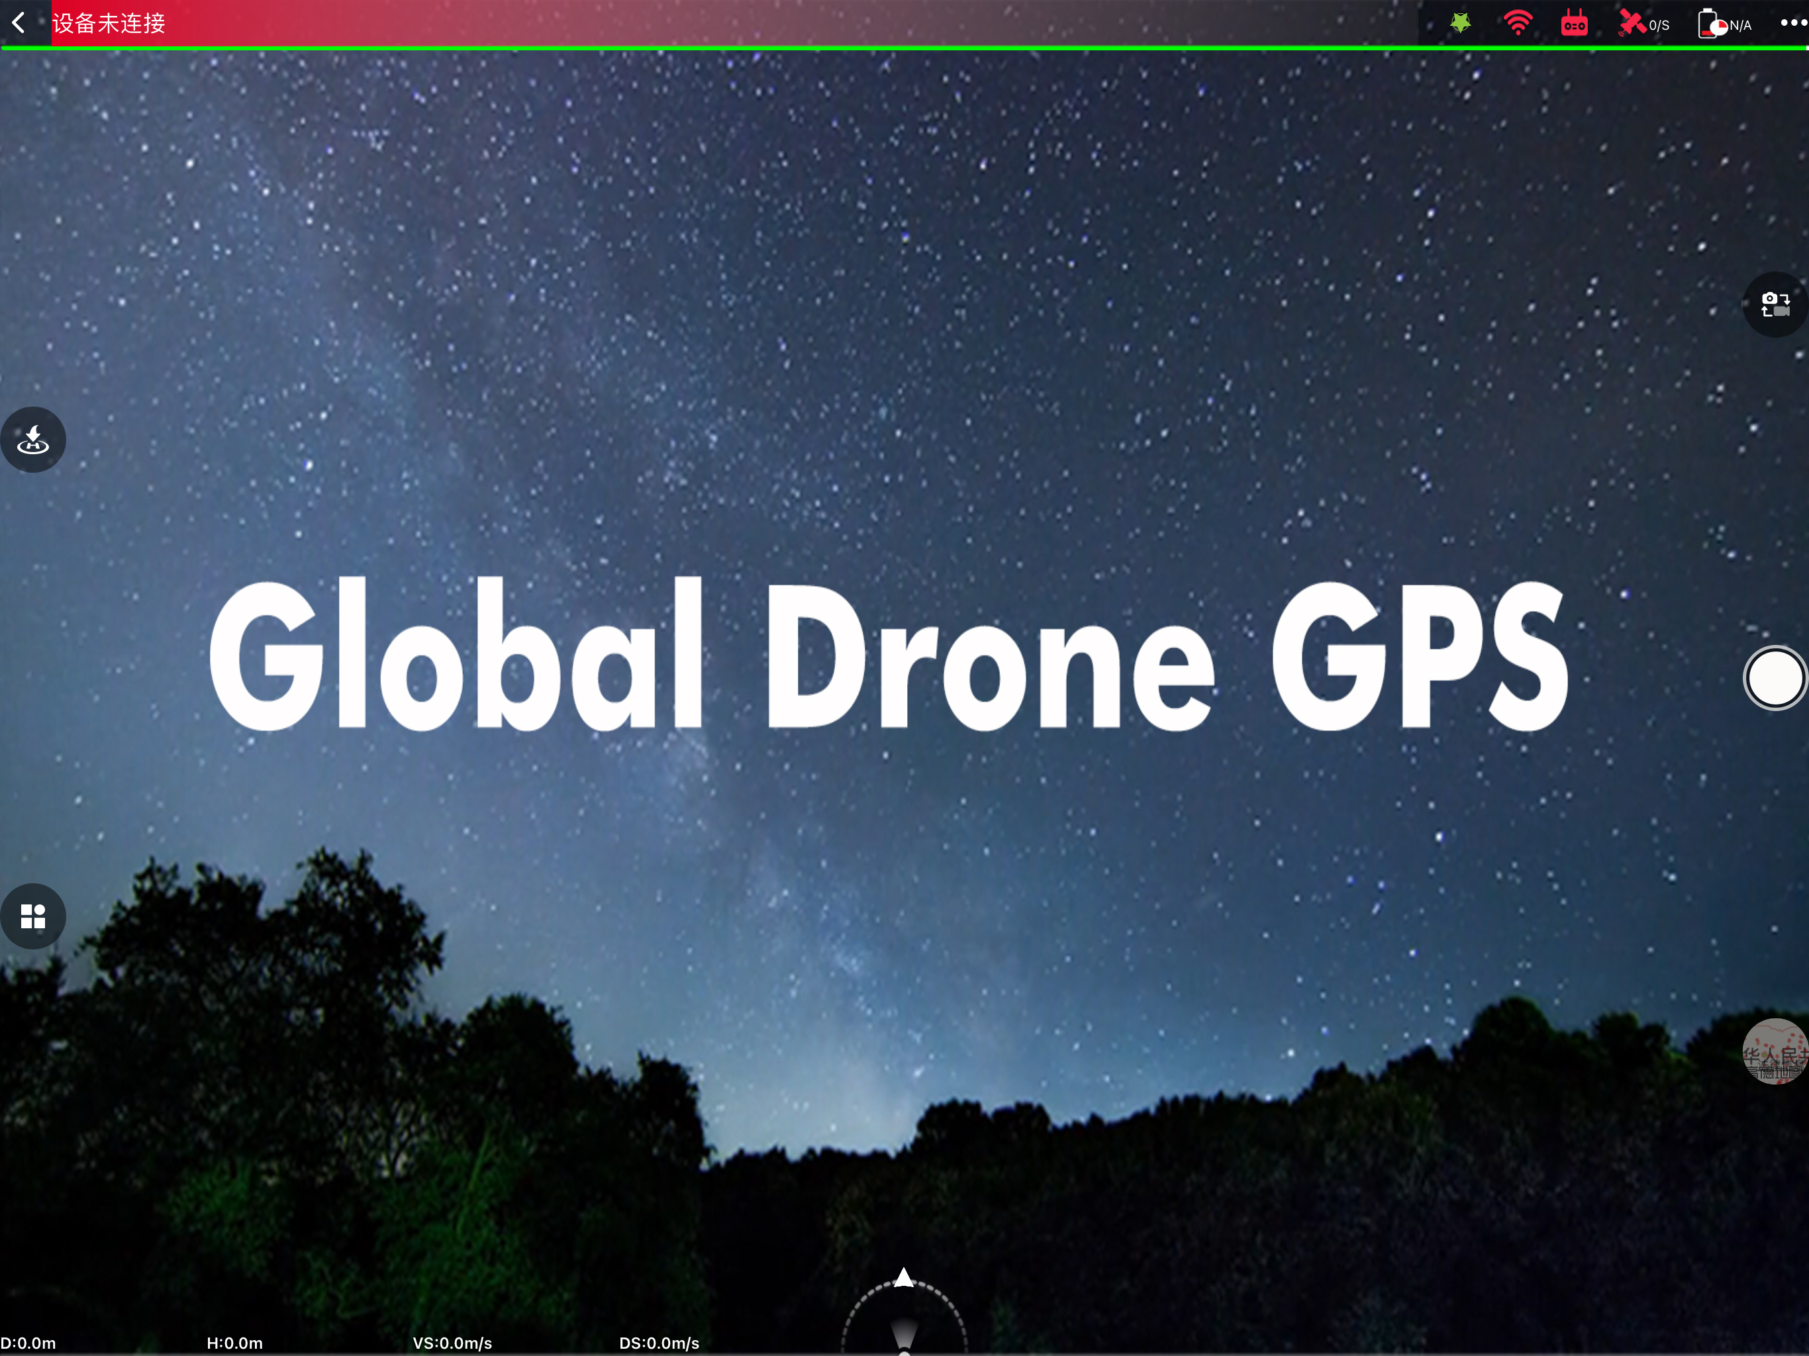
Task: Open the four-square function menu
Action: 32,916
